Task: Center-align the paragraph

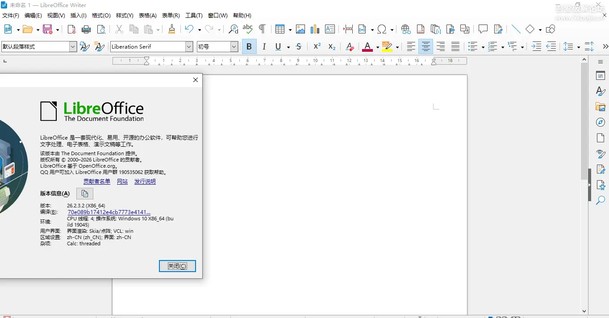Action: 426,46
